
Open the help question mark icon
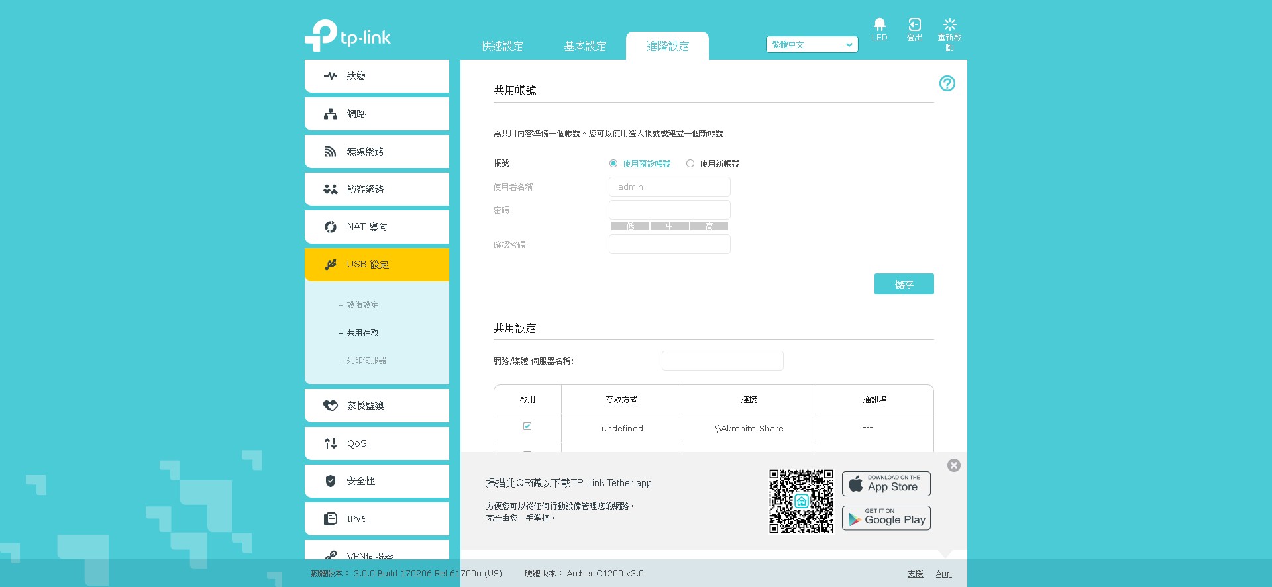(x=947, y=83)
